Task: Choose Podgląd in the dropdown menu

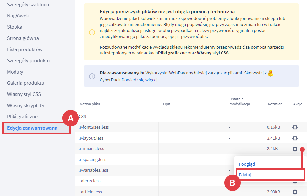Action: tap(247, 164)
